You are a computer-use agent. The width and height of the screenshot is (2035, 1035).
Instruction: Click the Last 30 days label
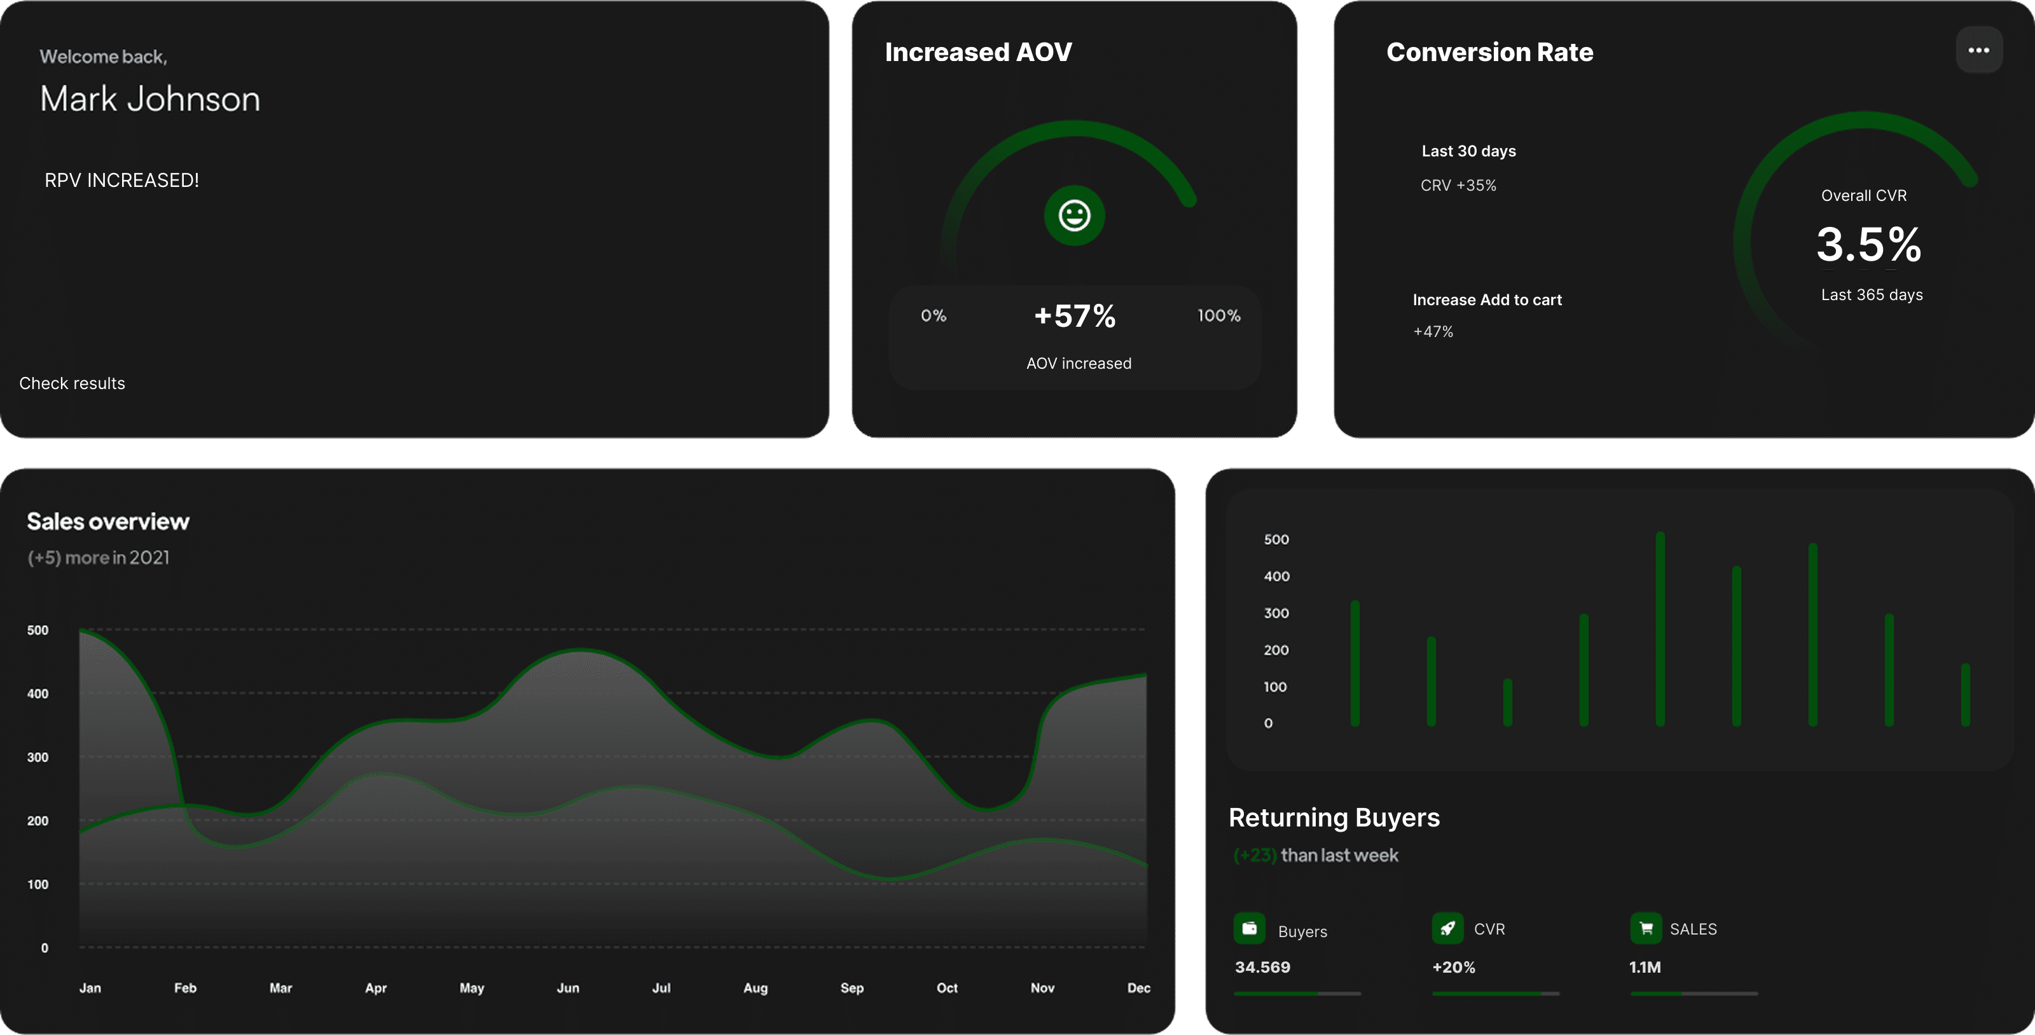point(1468,151)
